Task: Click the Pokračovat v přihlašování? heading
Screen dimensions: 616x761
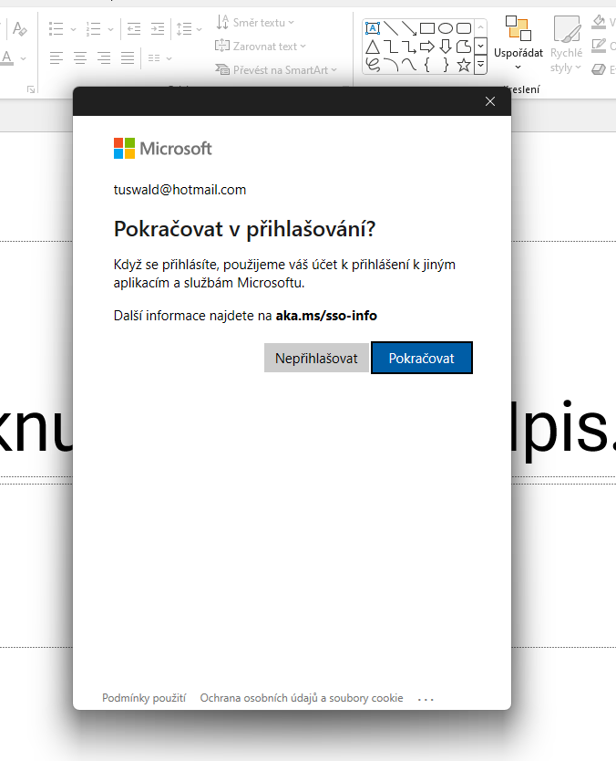Action: point(245,229)
